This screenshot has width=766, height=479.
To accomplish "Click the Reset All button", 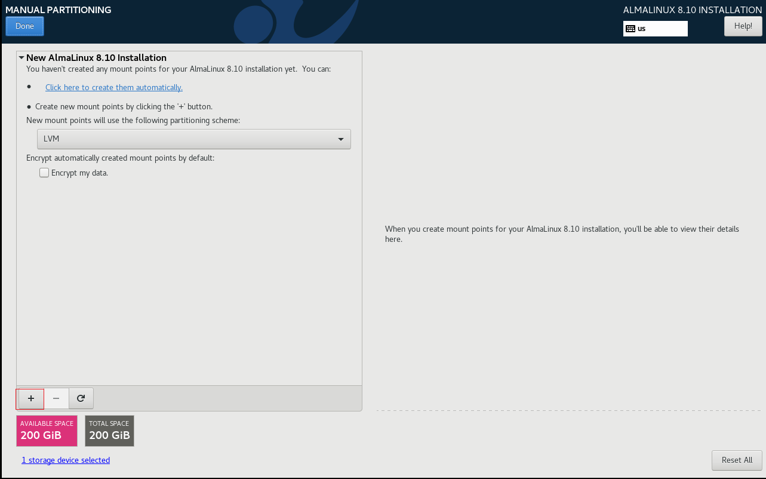I will point(737,460).
